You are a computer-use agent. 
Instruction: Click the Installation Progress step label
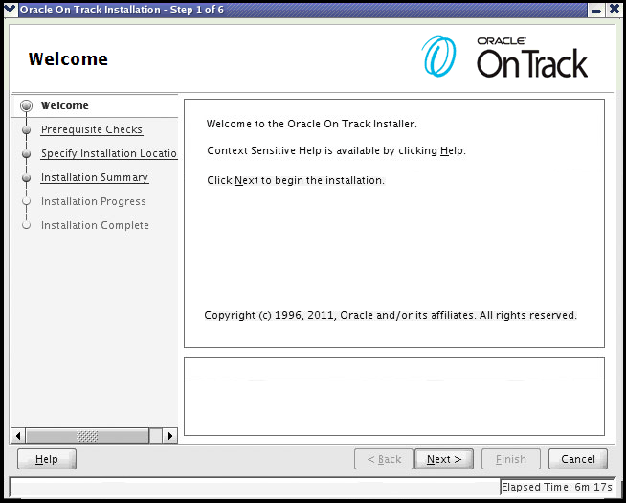[x=94, y=201]
